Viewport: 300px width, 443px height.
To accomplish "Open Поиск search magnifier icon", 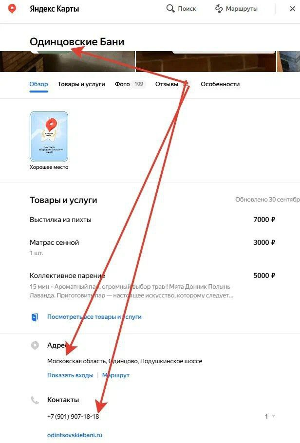I will point(170,8).
